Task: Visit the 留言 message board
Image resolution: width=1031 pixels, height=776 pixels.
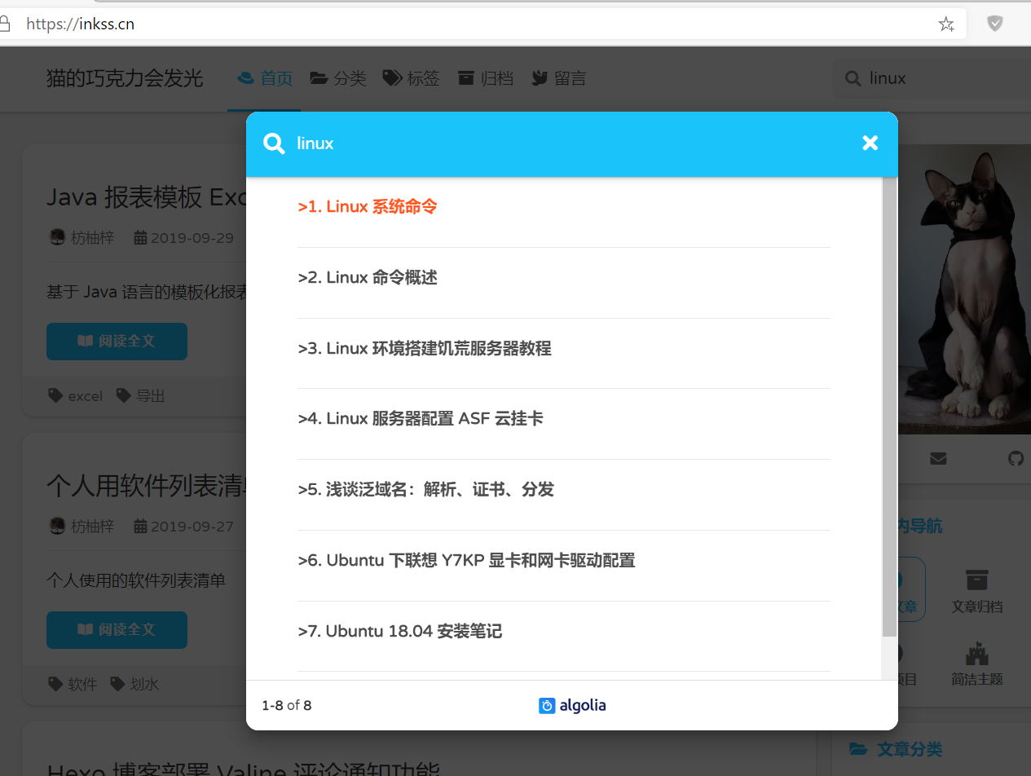Action: pos(558,77)
